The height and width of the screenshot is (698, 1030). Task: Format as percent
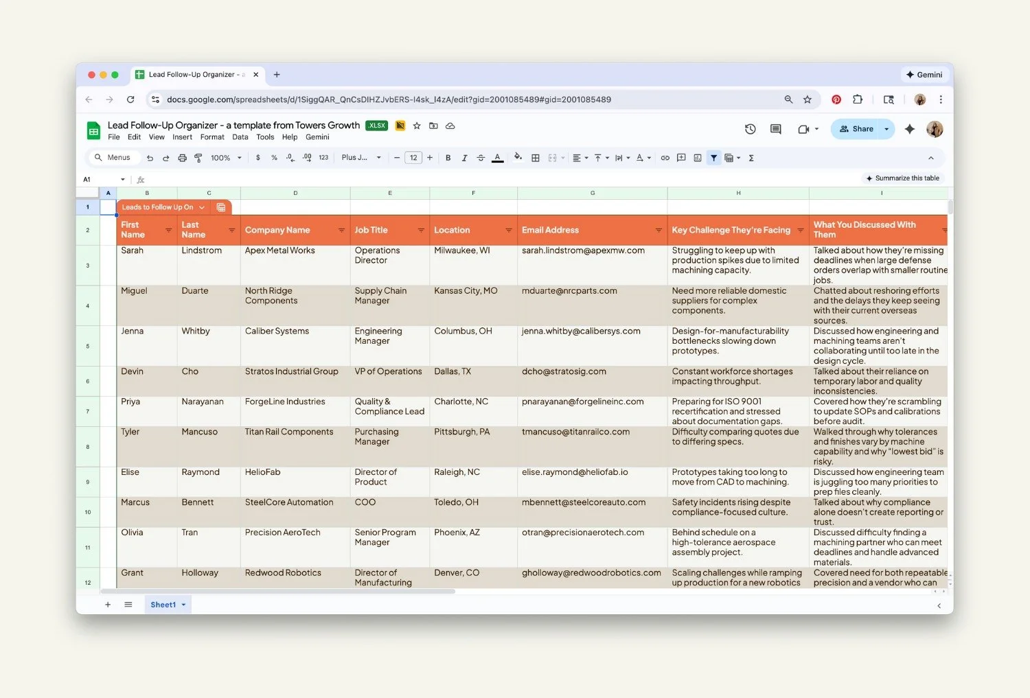pyautogui.click(x=274, y=158)
